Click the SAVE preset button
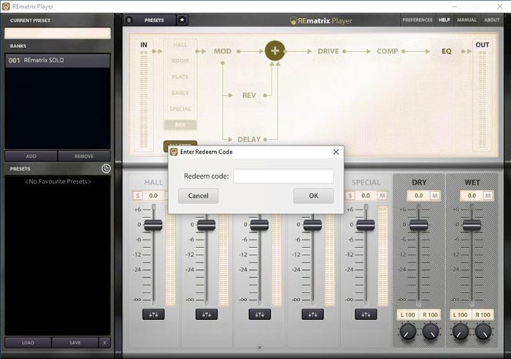511x359 pixels. click(x=75, y=343)
